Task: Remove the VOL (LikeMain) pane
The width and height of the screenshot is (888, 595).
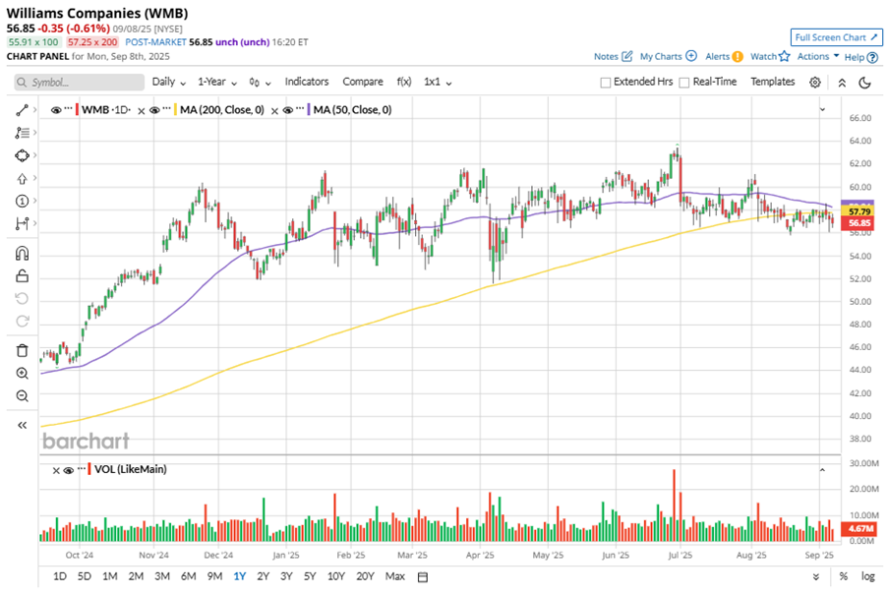Action: (x=56, y=470)
